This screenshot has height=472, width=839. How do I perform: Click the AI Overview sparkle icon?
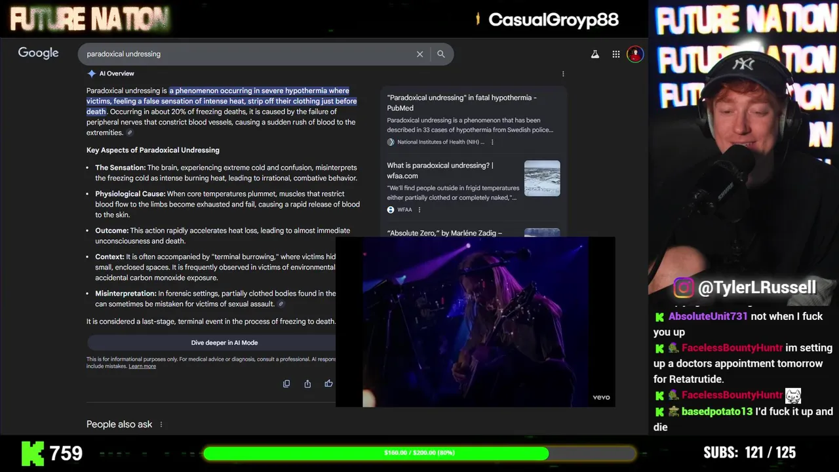click(91, 73)
